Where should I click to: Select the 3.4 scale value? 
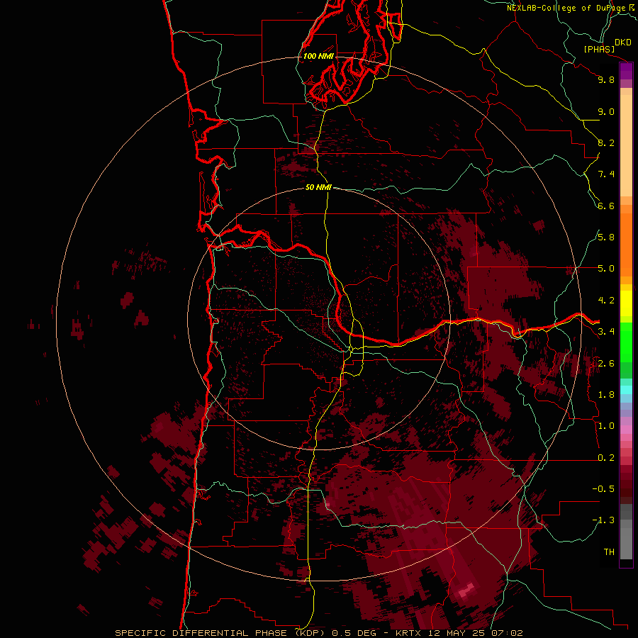(x=606, y=332)
